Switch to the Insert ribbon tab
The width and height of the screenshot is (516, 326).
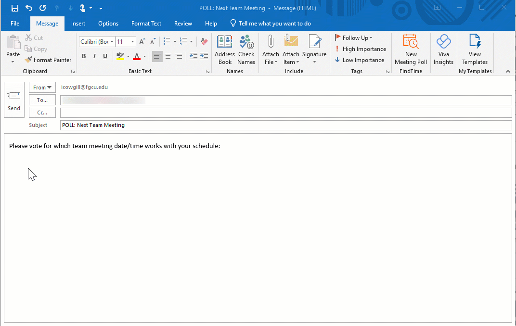point(78,23)
